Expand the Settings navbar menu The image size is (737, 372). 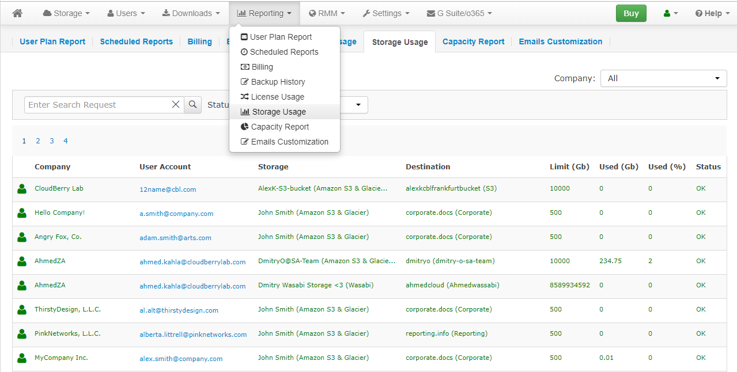pyautogui.click(x=386, y=13)
